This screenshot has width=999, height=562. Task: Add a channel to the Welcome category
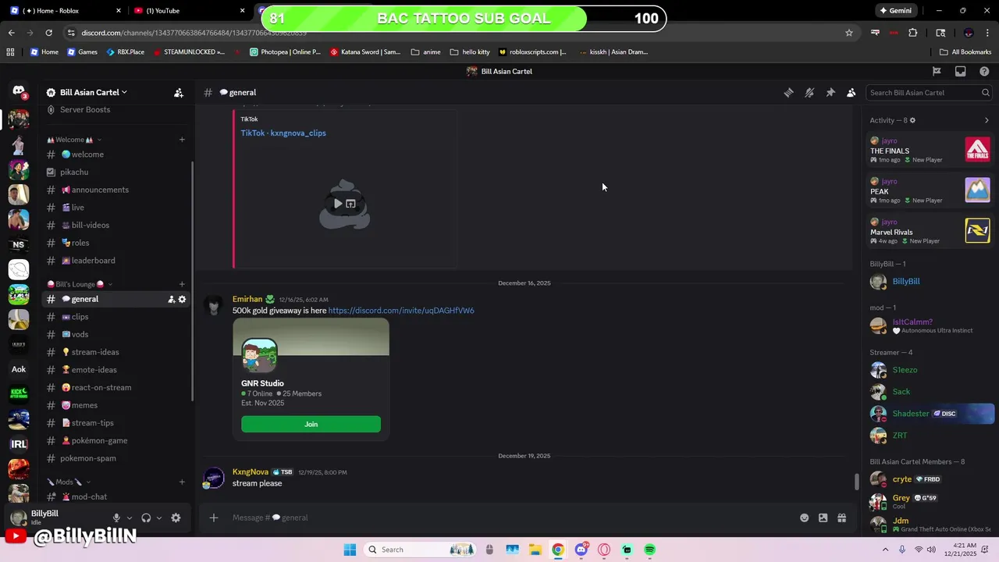tap(182, 140)
